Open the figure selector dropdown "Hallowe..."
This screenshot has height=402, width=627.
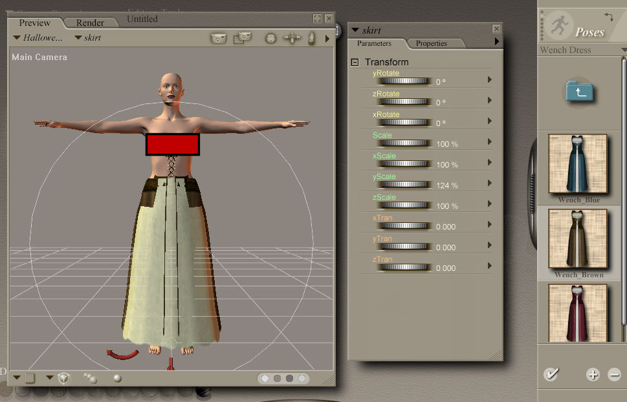(39, 37)
